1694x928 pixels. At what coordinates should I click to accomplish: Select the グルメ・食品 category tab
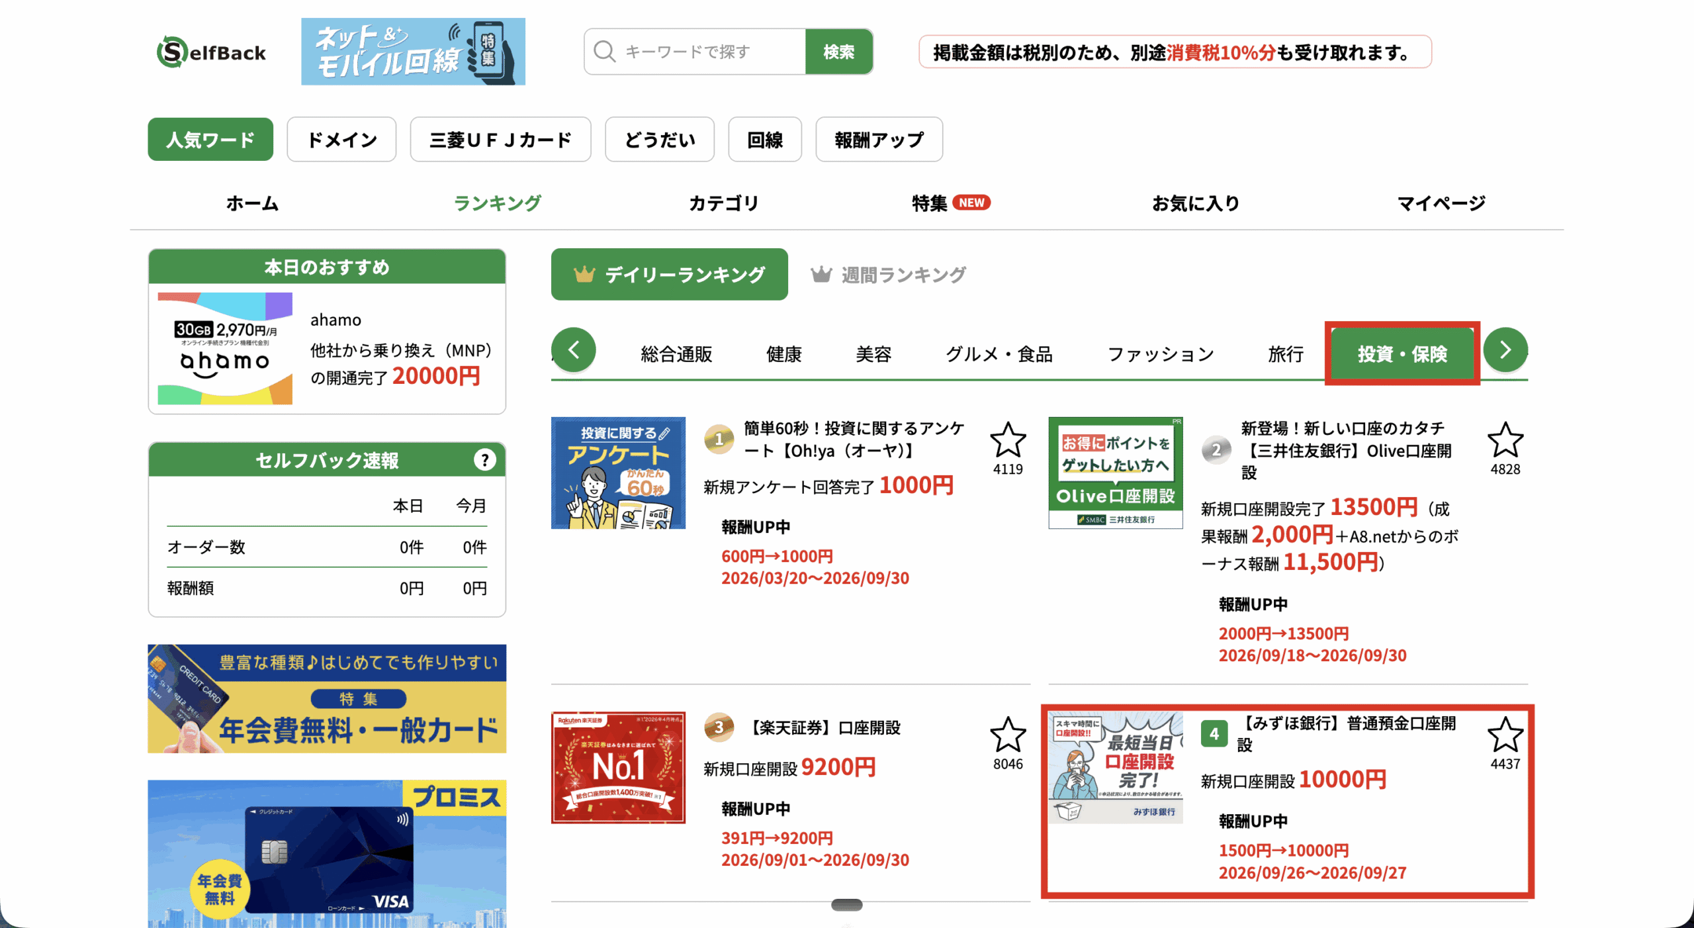click(x=999, y=354)
